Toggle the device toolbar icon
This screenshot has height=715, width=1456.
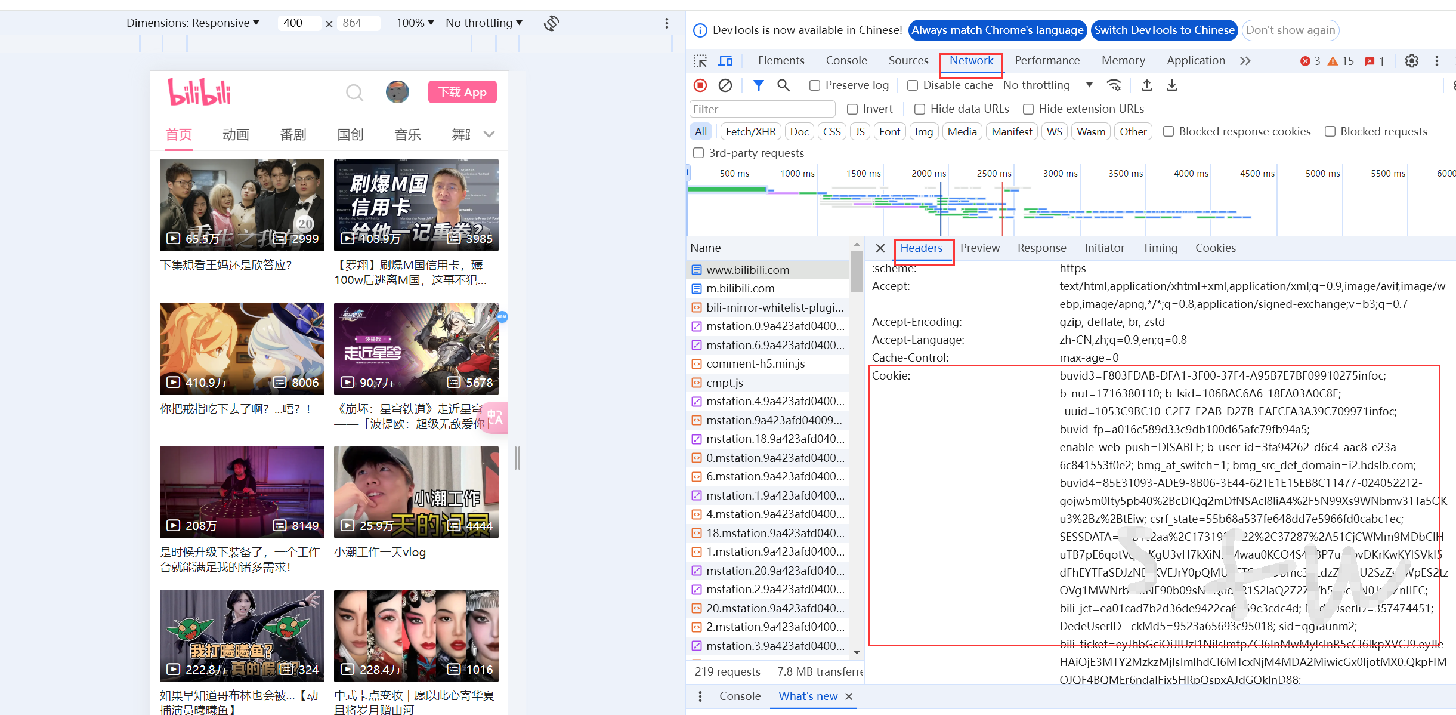725,61
